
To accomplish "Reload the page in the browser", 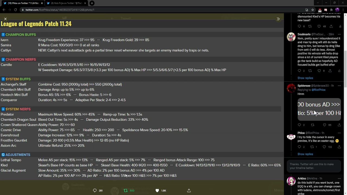I will click(x=15, y=10).
